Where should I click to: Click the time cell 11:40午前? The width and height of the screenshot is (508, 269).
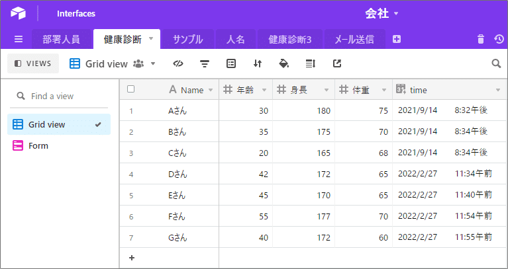[x=474, y=195]
